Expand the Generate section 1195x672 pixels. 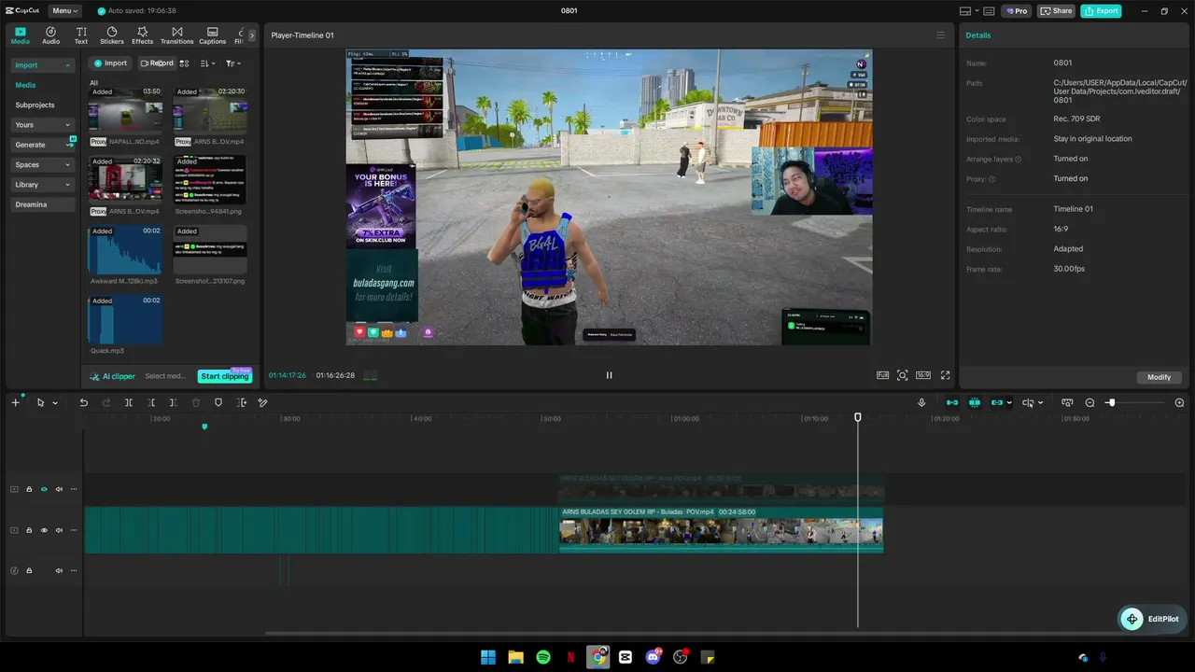(x=42, y=145)
